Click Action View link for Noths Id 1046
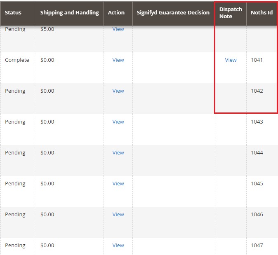 pos(118,215)
